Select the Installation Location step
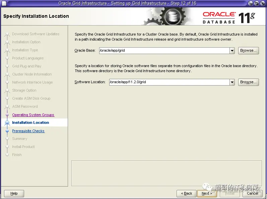 click(30, 122)
